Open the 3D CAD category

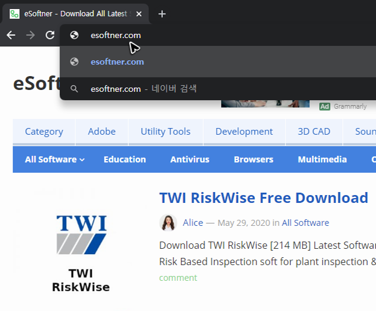pyautogui.click(x=314, y=132)
